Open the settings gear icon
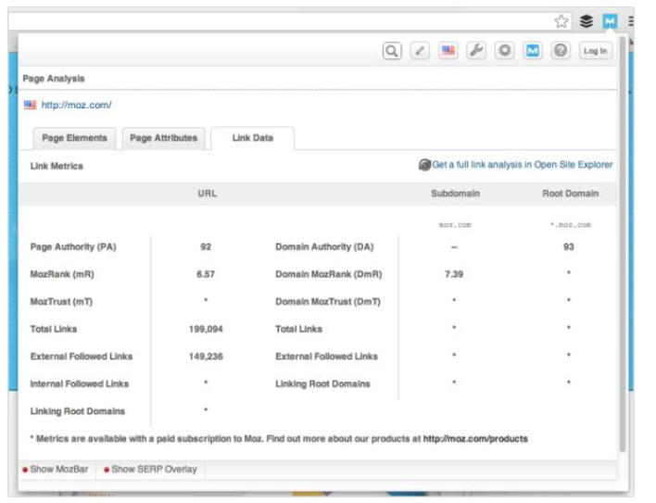The image size is (656, 503). click(x=504, y=51)
